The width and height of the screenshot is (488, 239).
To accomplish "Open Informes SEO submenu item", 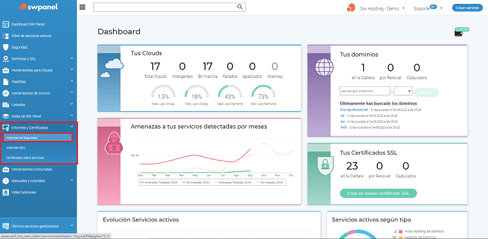I will [x=16, y=148].
